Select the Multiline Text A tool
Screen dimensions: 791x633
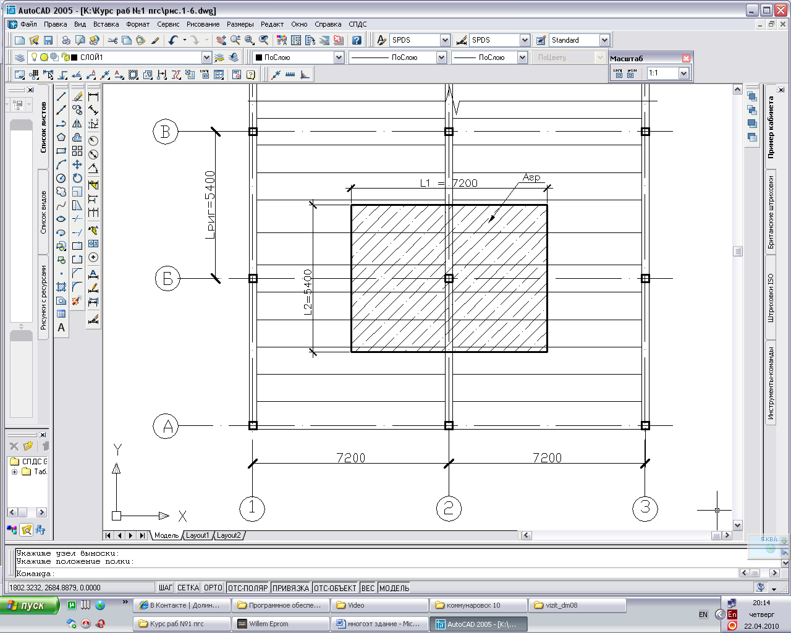pos(61,328)
